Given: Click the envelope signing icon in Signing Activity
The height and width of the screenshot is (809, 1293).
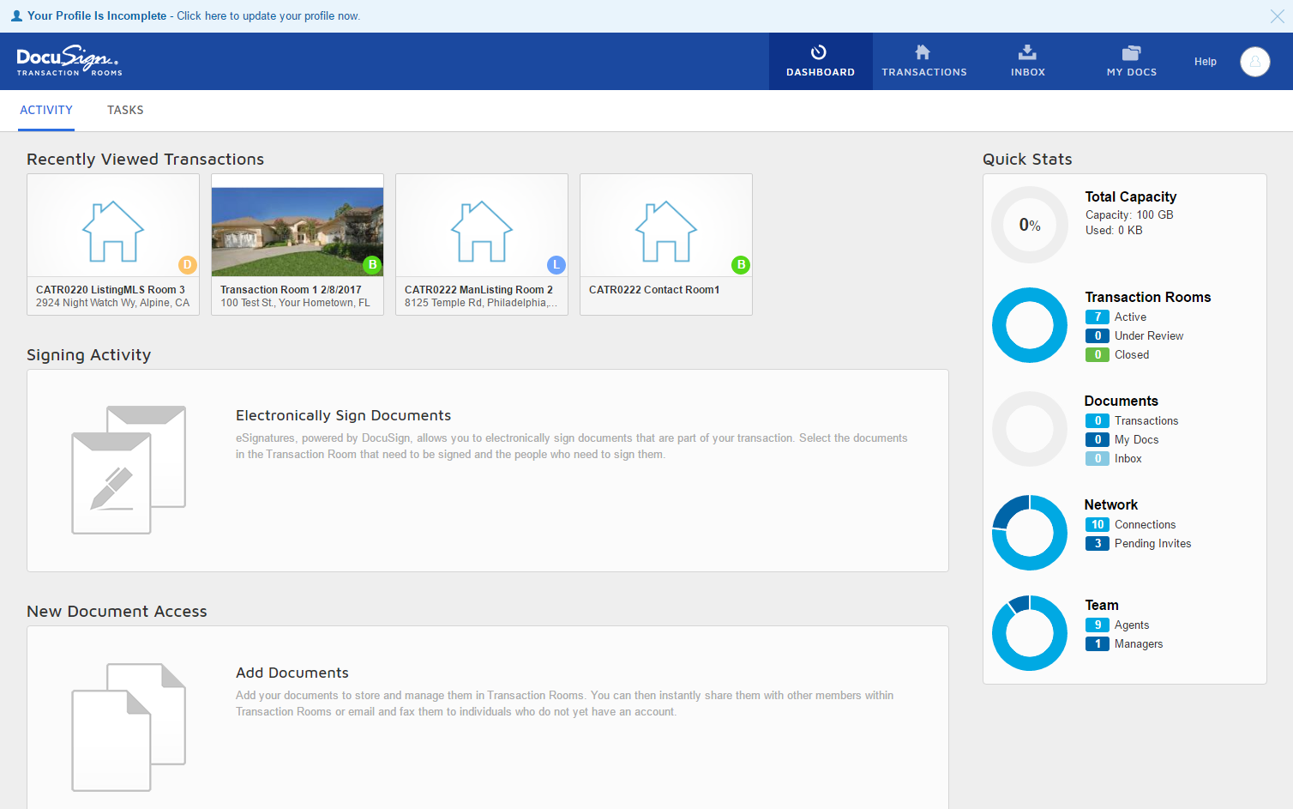Looking at the screenshot, I should point(127,469).
